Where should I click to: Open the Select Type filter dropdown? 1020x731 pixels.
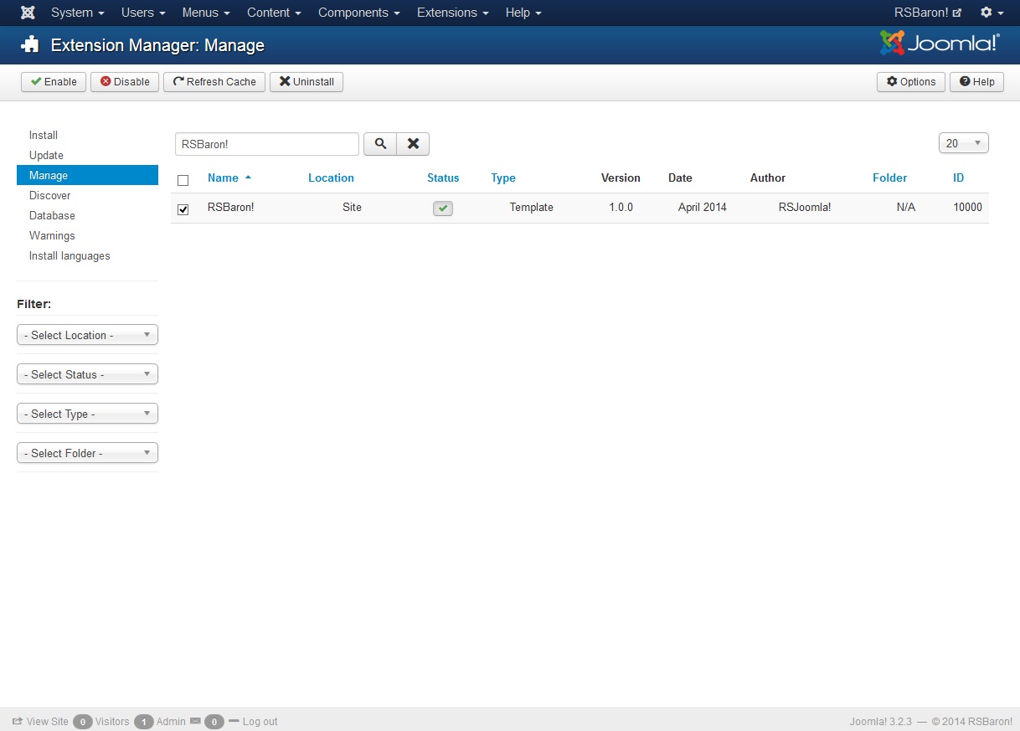pos(87,414)
